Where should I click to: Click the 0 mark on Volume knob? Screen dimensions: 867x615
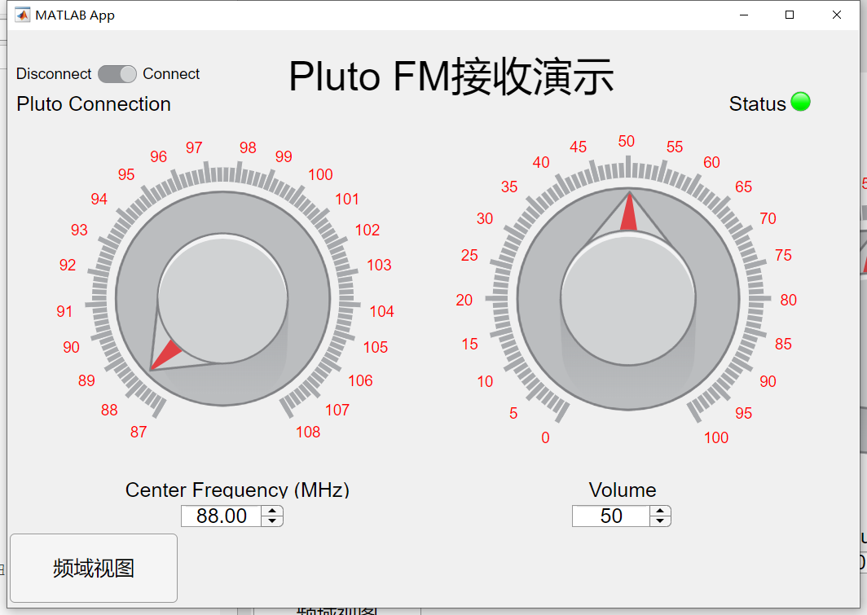(546, 438)
